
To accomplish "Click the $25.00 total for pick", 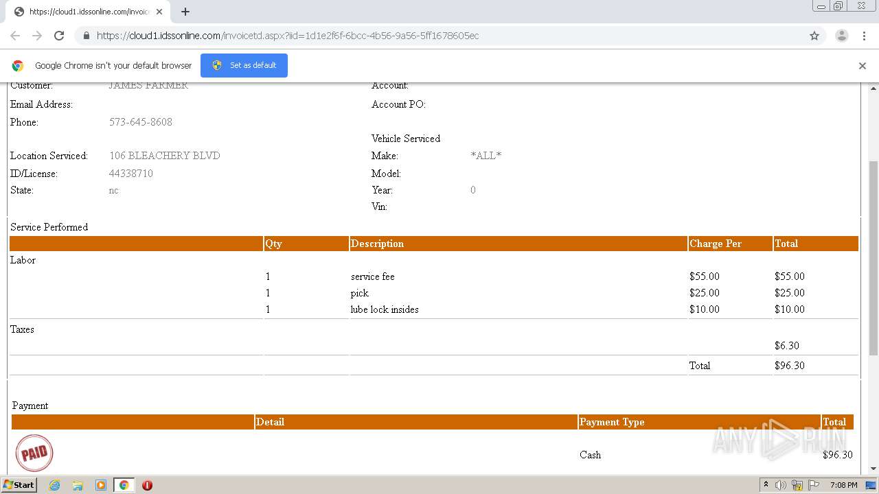I will 790,293.
